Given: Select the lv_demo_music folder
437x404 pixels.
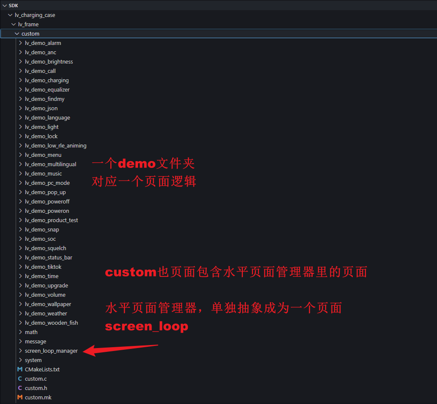Looking at the screenshot, I should [x=43, y=174].
